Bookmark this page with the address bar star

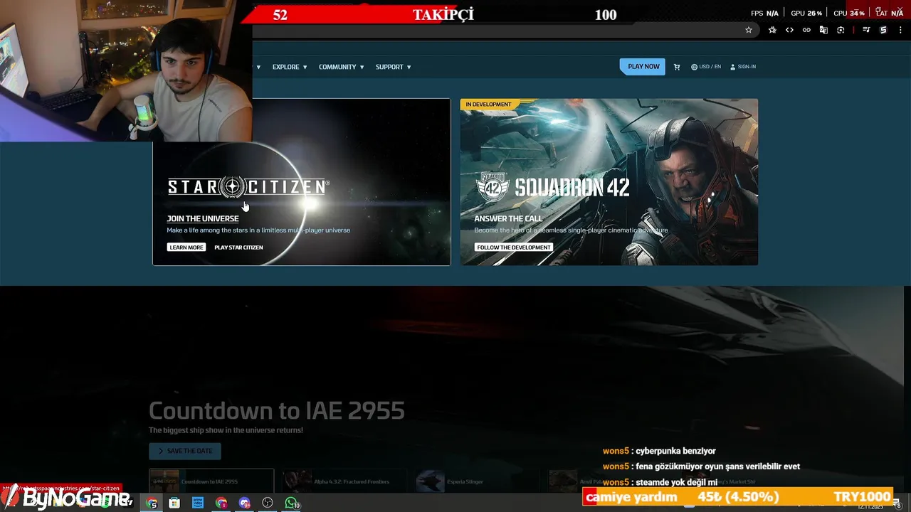(749, 30)
